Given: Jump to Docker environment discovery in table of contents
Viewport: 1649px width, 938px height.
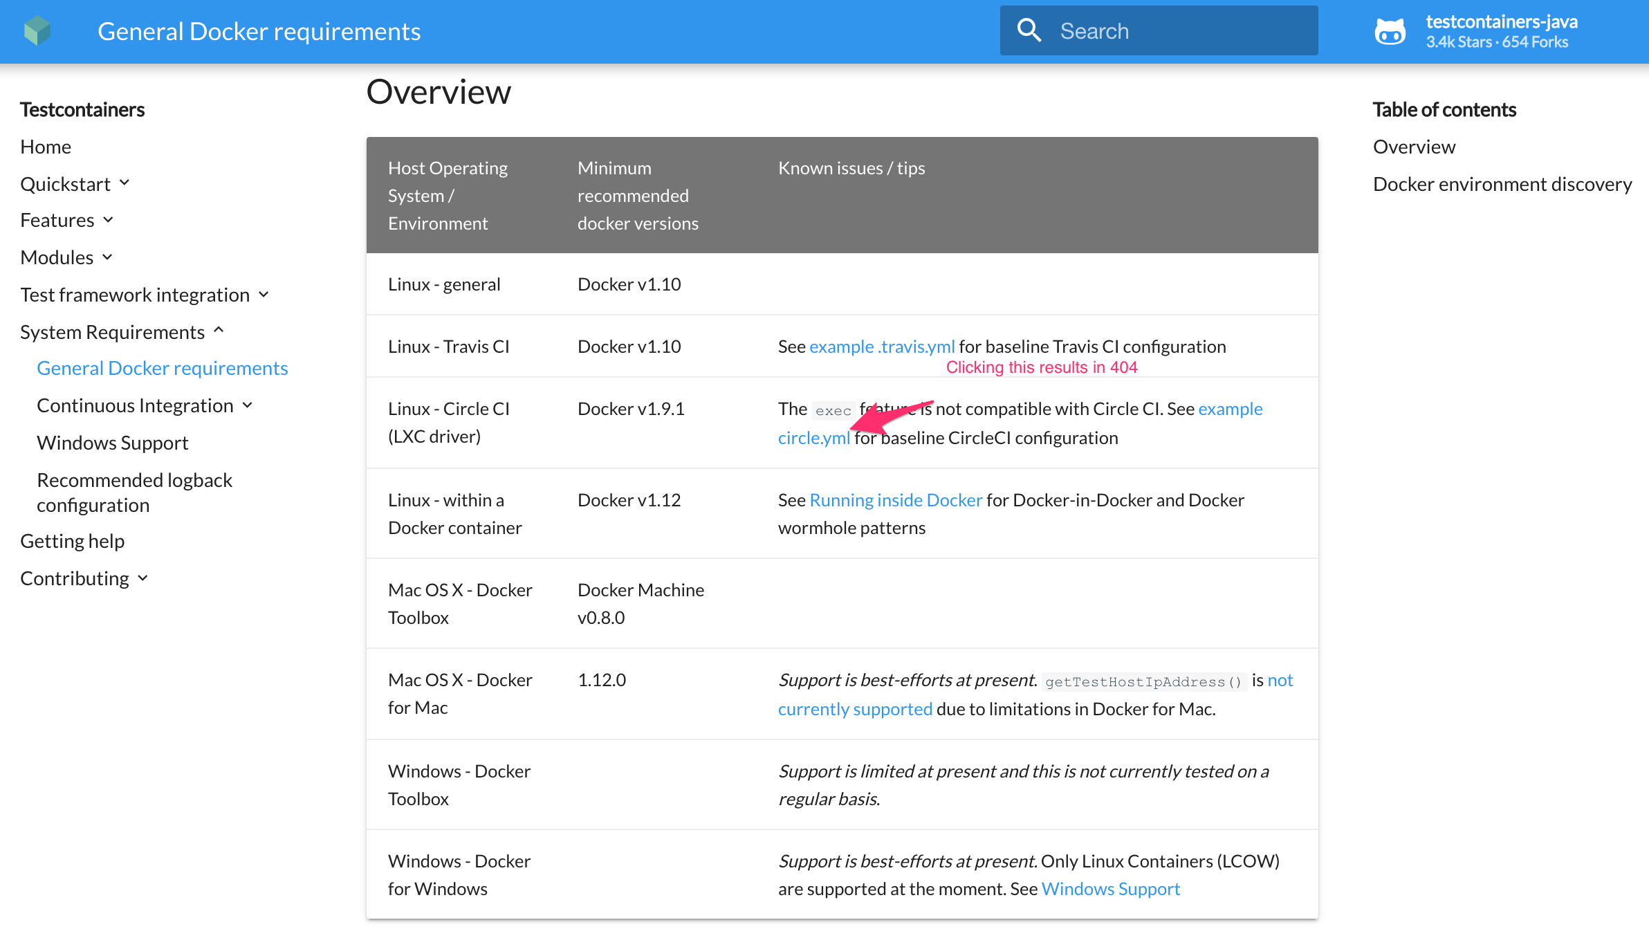Looking at the screenshot, I should click(x=1502, y=183).
